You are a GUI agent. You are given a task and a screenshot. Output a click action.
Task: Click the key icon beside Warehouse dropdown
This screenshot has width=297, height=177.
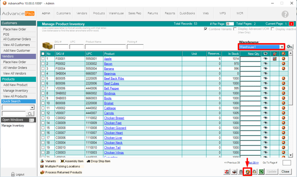(290, 47)
